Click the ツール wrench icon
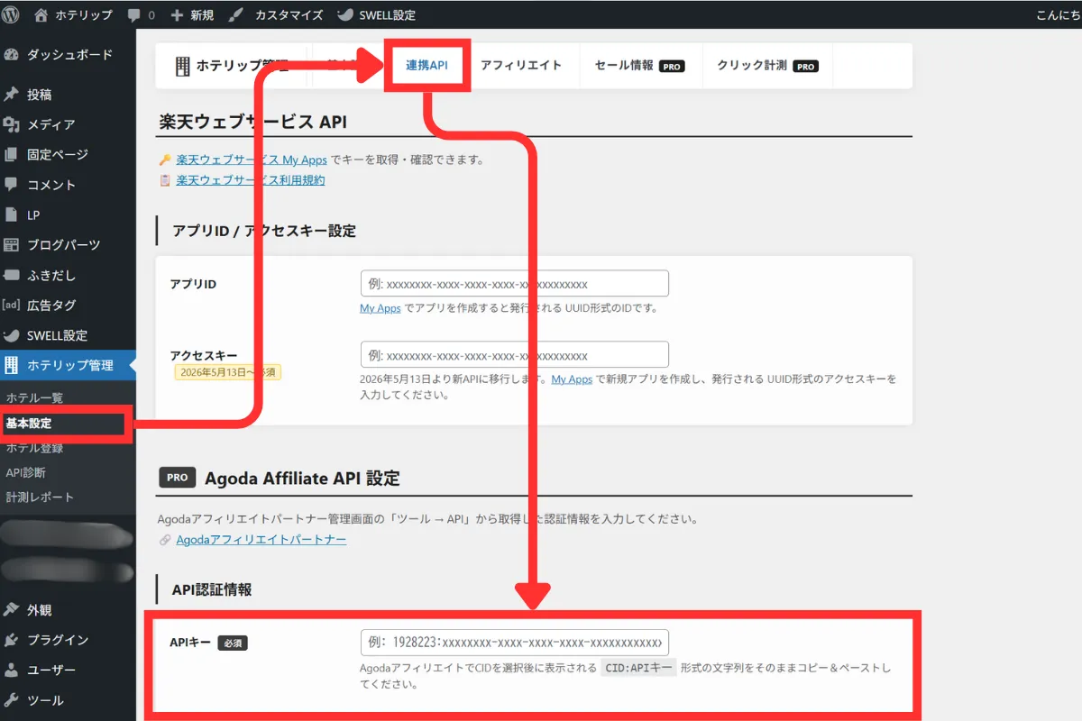The width and height of the screenshot is (1082, 721). (x=12, y=700)
